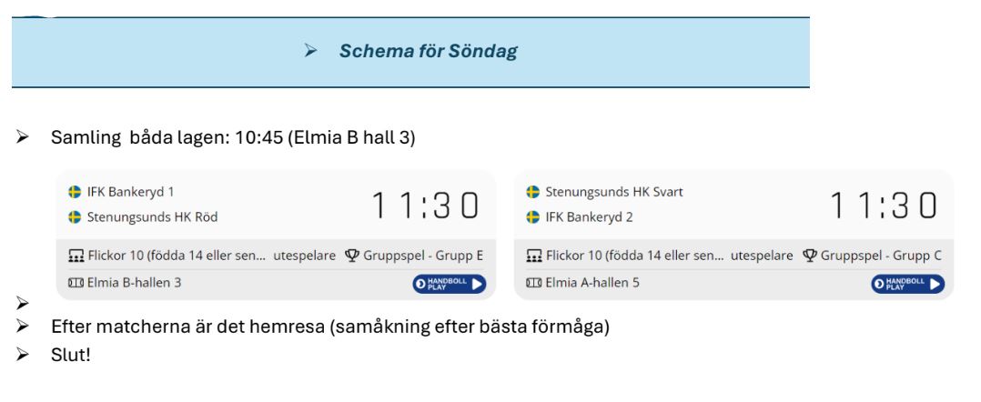Click the venue icon beside Elmia B-hallen 3

coord(76,283)
